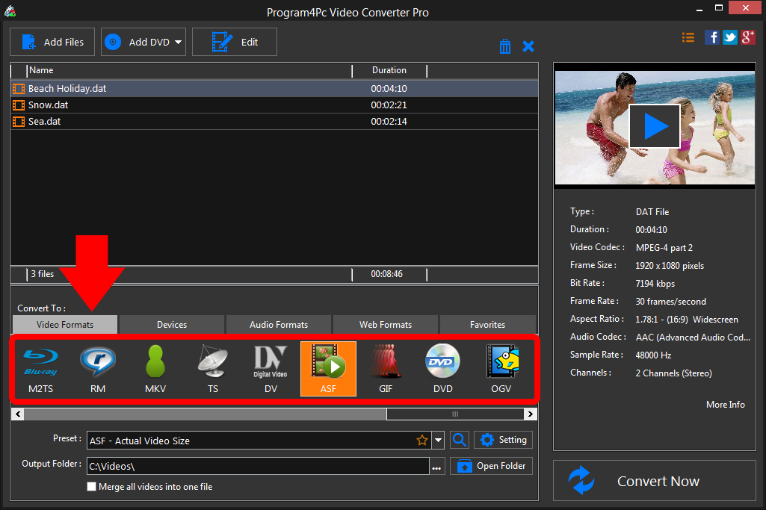Image resolution: width=766 pixels, height=510 pixels.
Task: Click the More Info link
Action: point(725,405)
